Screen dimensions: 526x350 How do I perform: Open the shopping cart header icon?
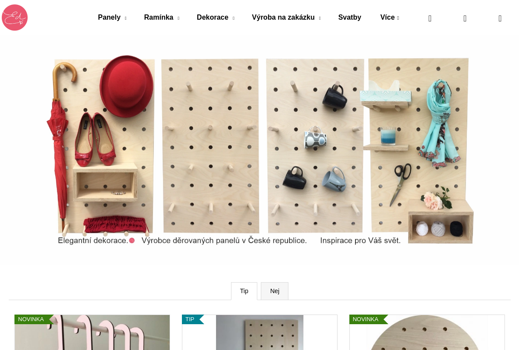point(500,18)
